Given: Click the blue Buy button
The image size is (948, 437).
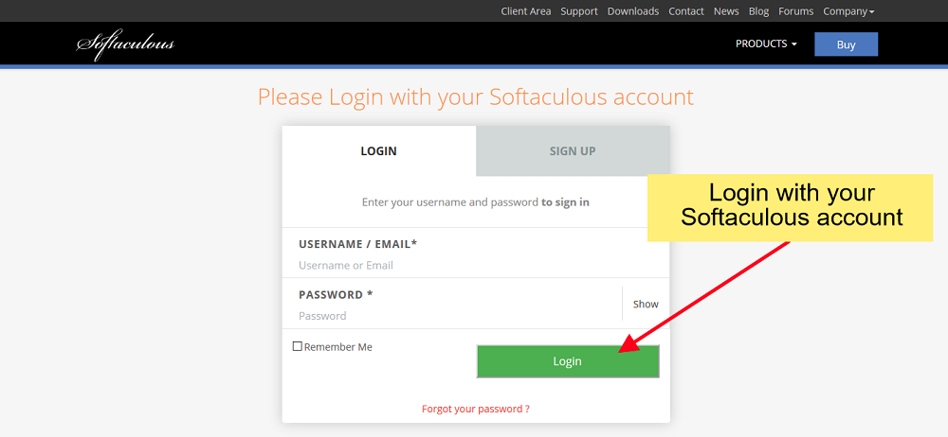Looking at the screenshot, I should (846, 44).
